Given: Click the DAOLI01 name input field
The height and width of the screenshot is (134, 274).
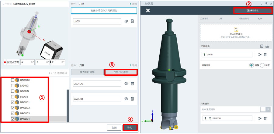Looking at the screenshot, I should click(97, 99).
